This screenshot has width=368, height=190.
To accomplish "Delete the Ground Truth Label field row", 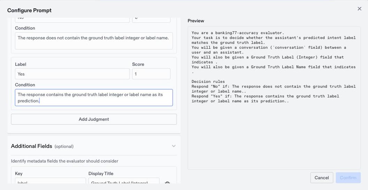I will pyautogui.click(x=167, y=182).
